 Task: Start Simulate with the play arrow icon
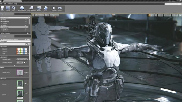pyautogui.click(x=54, y=8)
